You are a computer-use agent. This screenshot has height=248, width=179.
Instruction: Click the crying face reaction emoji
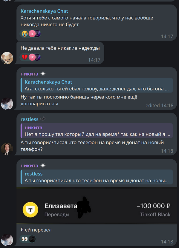pyautogui.click(x=25, y=34)
